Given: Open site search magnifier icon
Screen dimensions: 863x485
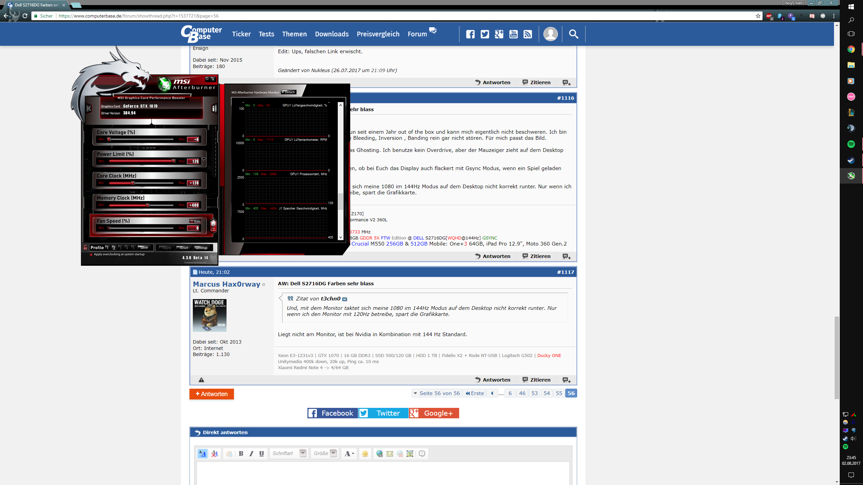Looking at the screenshot, I should coord(573,34).
